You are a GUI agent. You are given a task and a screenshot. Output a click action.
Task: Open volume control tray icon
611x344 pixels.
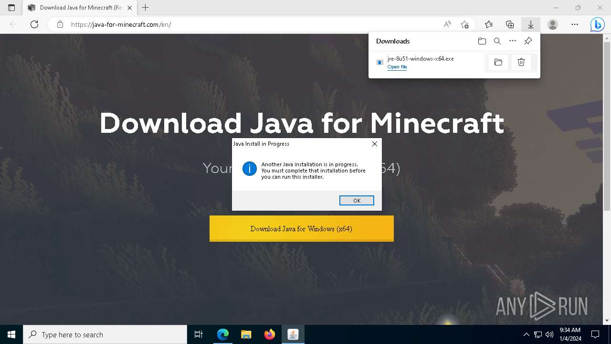[549, 334]
